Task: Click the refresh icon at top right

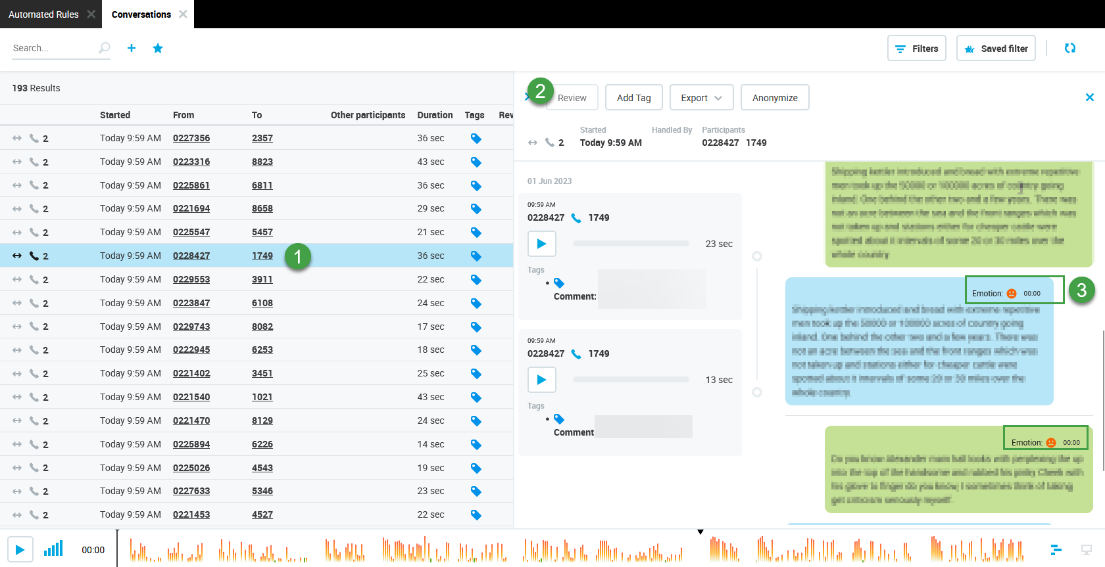Action: pyautogui.click(x=1070, y=48)
